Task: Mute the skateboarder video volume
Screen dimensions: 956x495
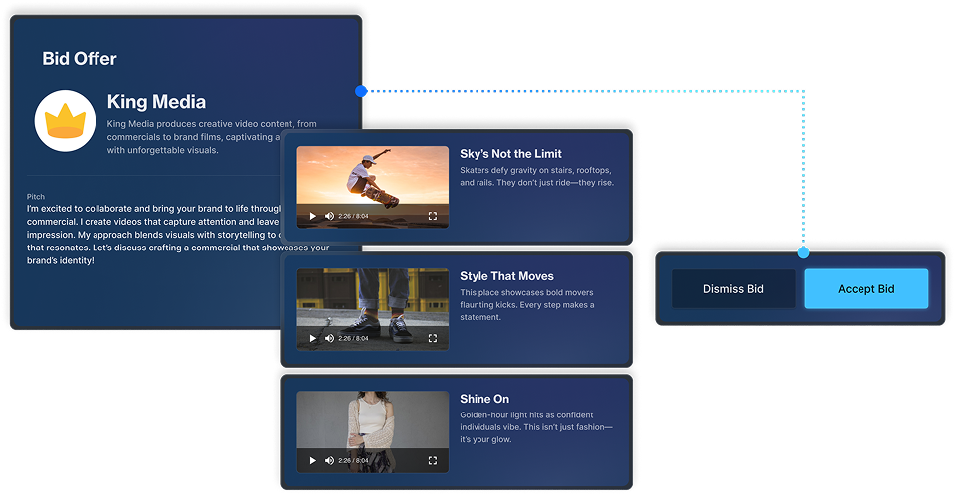Action: 329,216
